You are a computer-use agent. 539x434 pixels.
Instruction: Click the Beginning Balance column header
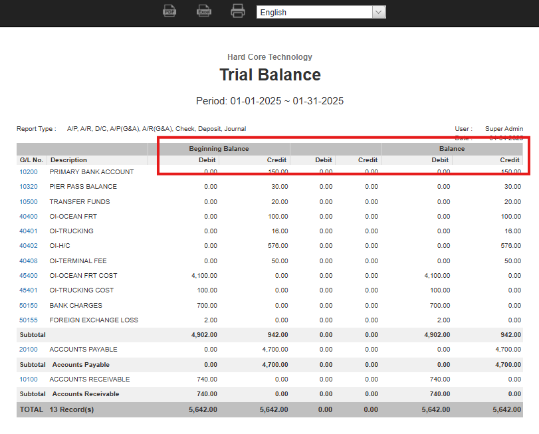pyautogui.click(x=219, y=149)
